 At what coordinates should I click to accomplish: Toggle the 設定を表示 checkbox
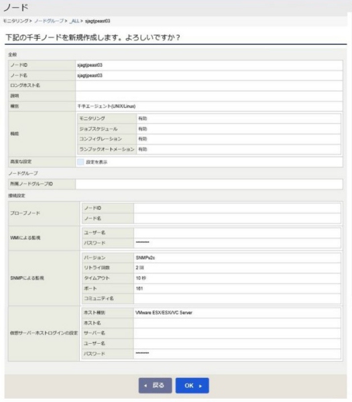(80, 161)
